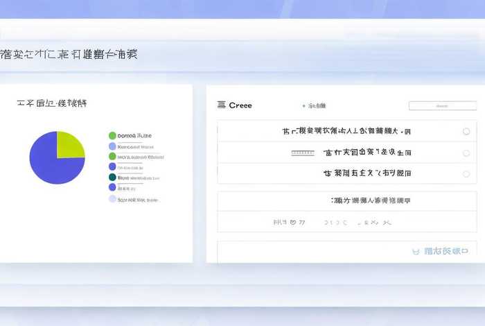Image resolution: width=485 pixels, height=326 pixels.
Task: Click the light blue Kamcoet legend dot
Action: pos(112,146)
